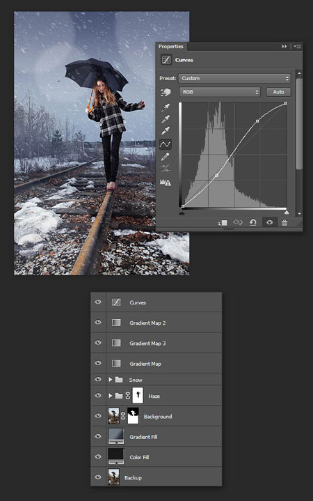Image resolution: width=313 pixels, height=501 pixels.
Task: Click the black point input slider
Action: click(x=182, y=213)
